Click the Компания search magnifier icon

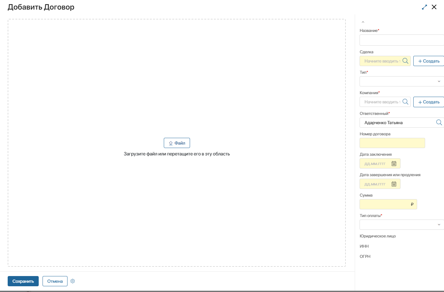pos(405,101)
